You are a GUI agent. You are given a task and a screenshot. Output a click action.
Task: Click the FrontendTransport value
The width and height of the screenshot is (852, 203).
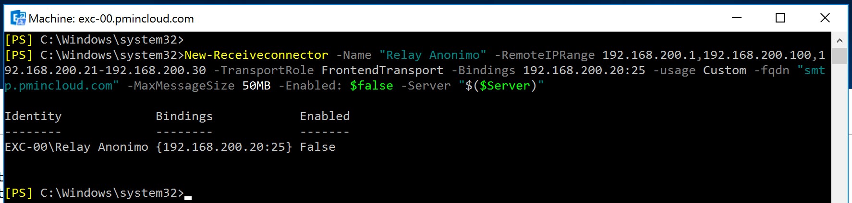point(382,70)
